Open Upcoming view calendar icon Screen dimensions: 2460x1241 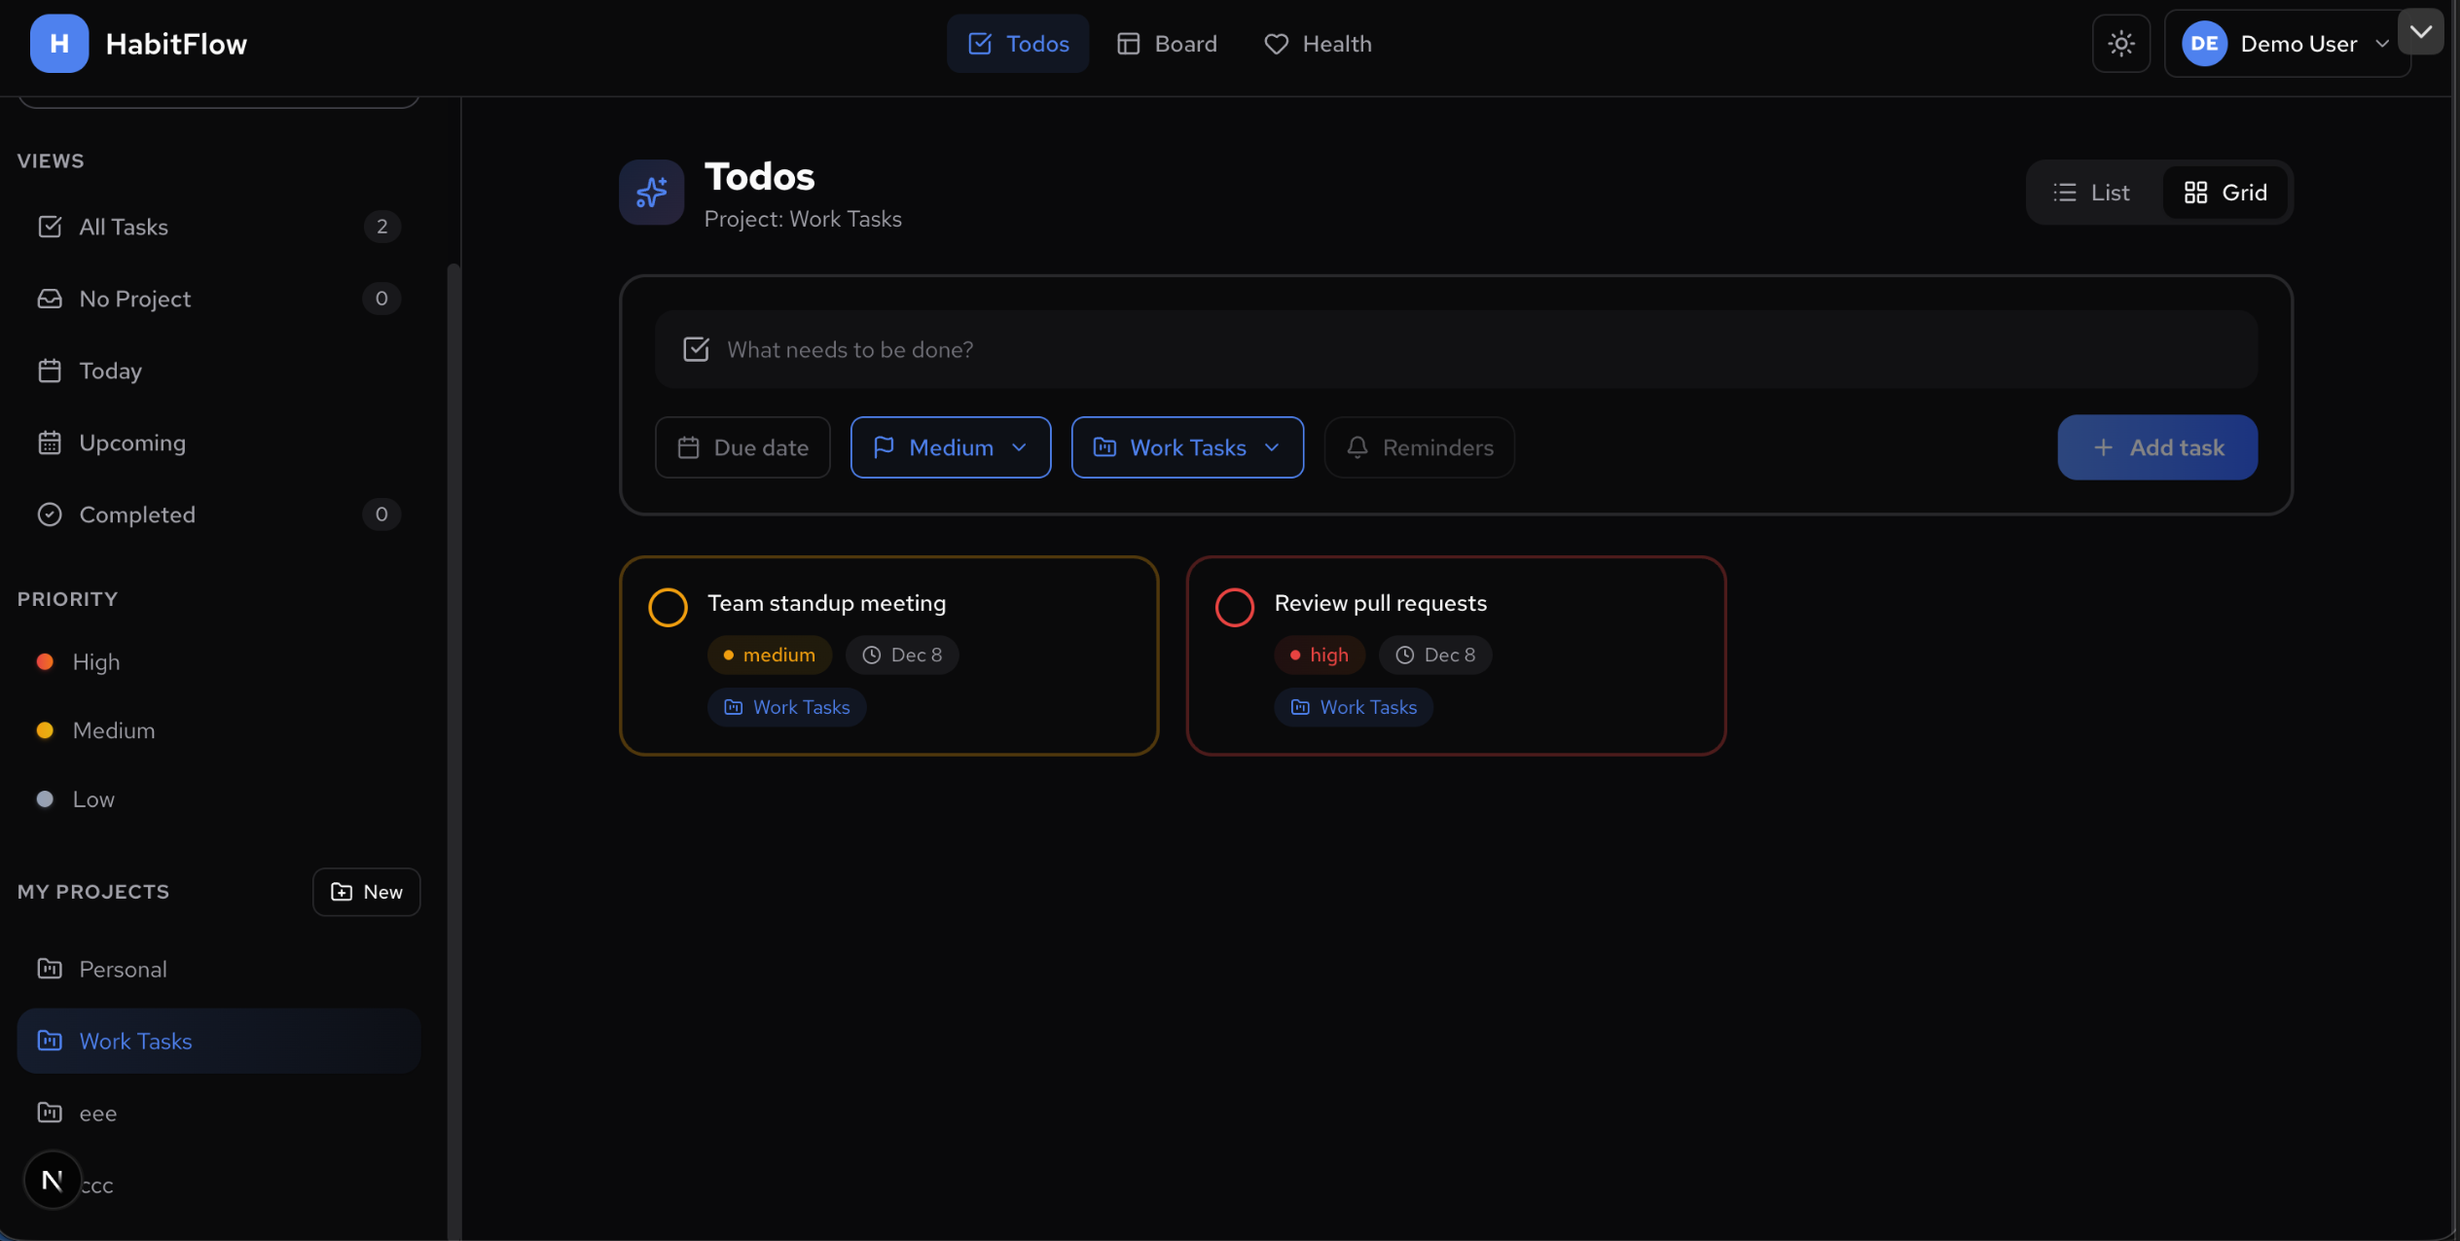click(x=50, y=443)
